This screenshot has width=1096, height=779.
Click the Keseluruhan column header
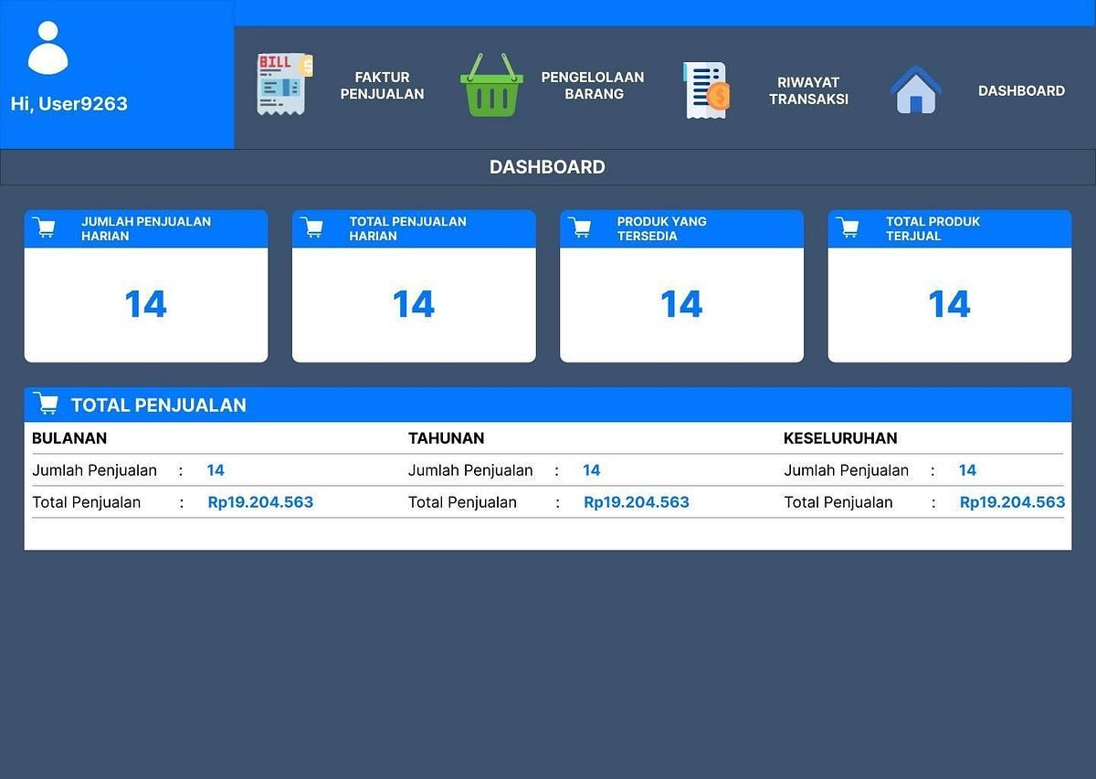839,437
